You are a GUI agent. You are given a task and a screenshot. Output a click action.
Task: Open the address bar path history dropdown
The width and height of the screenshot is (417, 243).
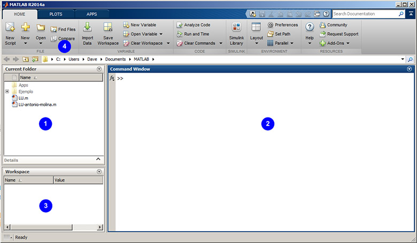403,59
